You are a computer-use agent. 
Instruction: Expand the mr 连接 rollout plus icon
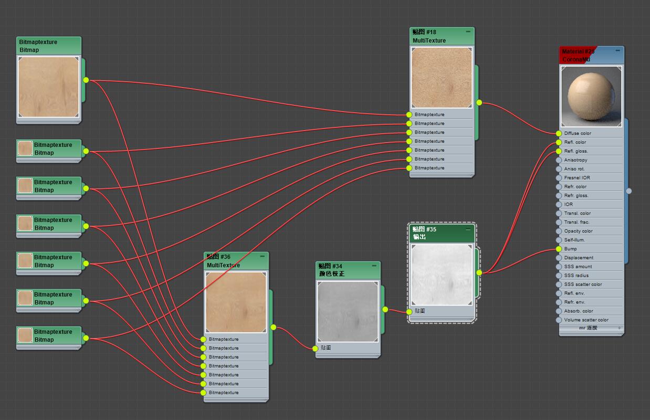coord(619,328)
